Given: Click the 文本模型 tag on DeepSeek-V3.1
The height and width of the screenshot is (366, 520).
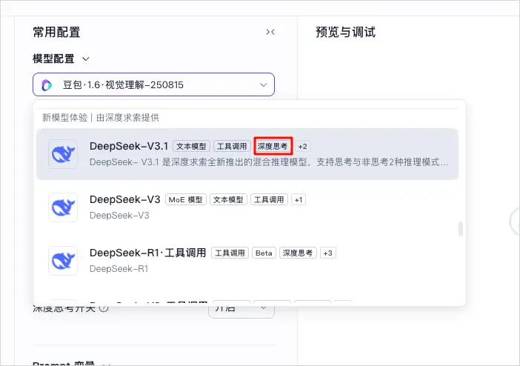Looking at the screenshot, I should (191, 147).
